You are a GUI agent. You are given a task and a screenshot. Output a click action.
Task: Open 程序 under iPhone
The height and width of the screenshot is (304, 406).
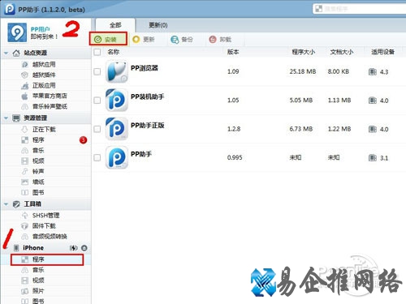coord(47,259)
